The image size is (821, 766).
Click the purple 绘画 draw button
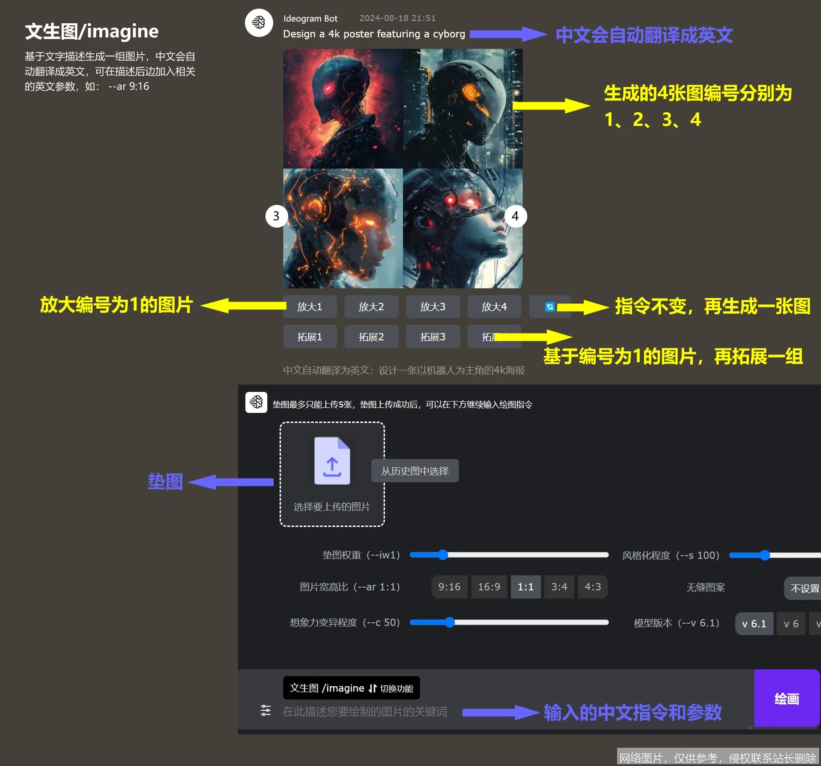click(x=787, y=698)
